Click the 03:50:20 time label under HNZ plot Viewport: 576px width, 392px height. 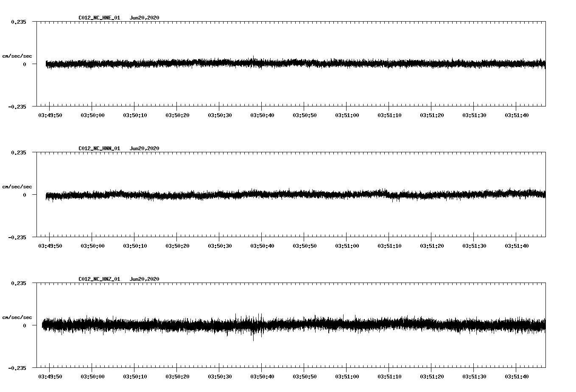point(177,377)
